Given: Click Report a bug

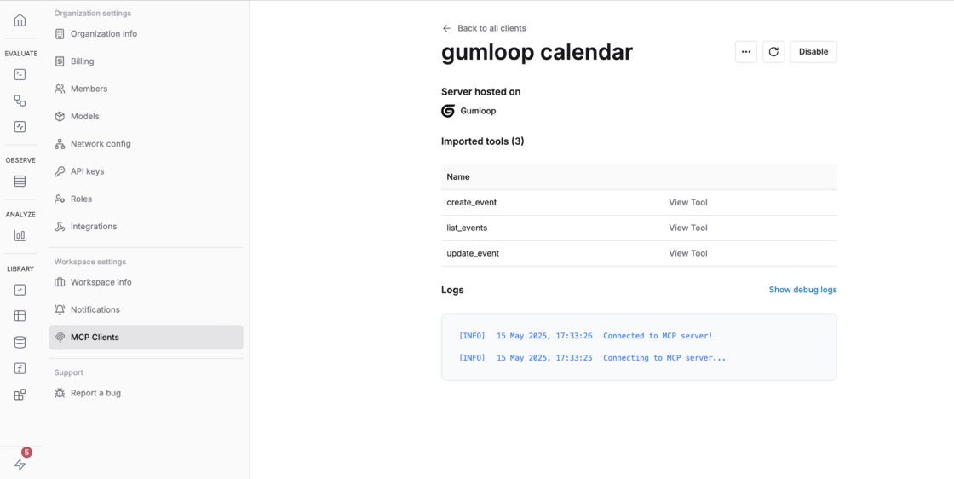Looking at the screenshot, I should coord(146,393).
